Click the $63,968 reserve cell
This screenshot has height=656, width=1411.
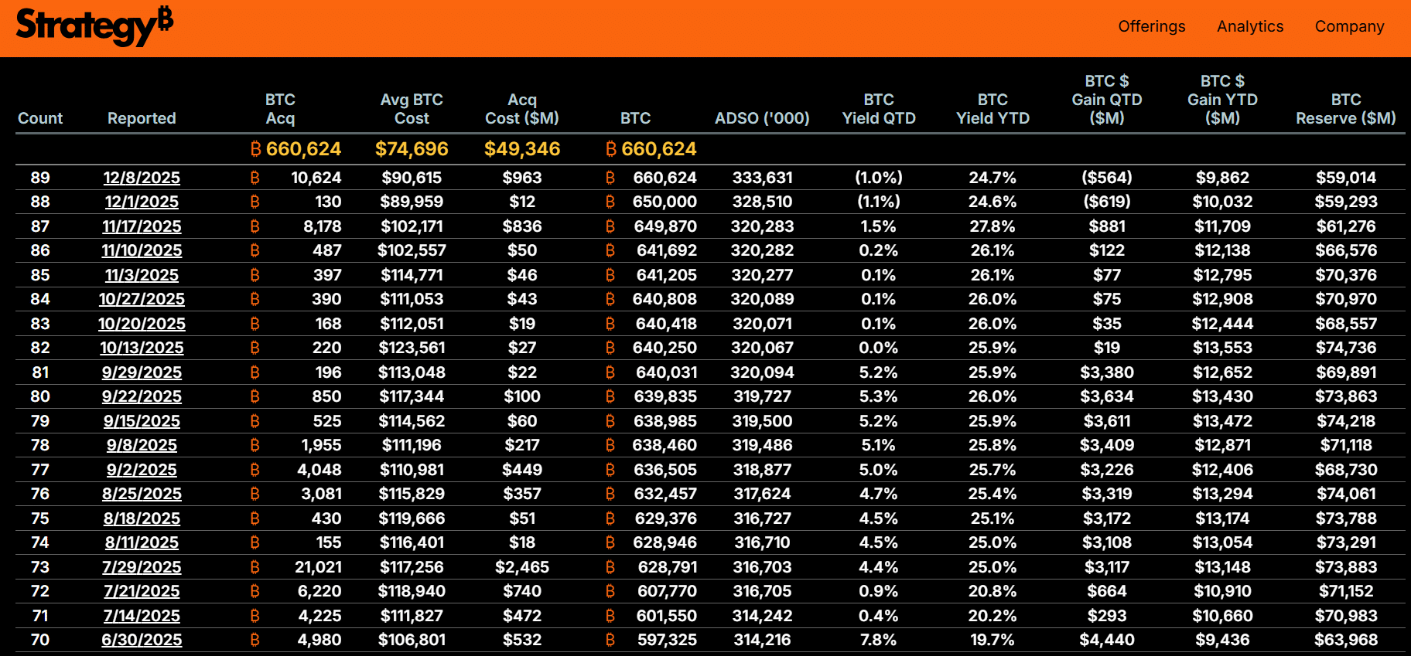point(1346,640)
